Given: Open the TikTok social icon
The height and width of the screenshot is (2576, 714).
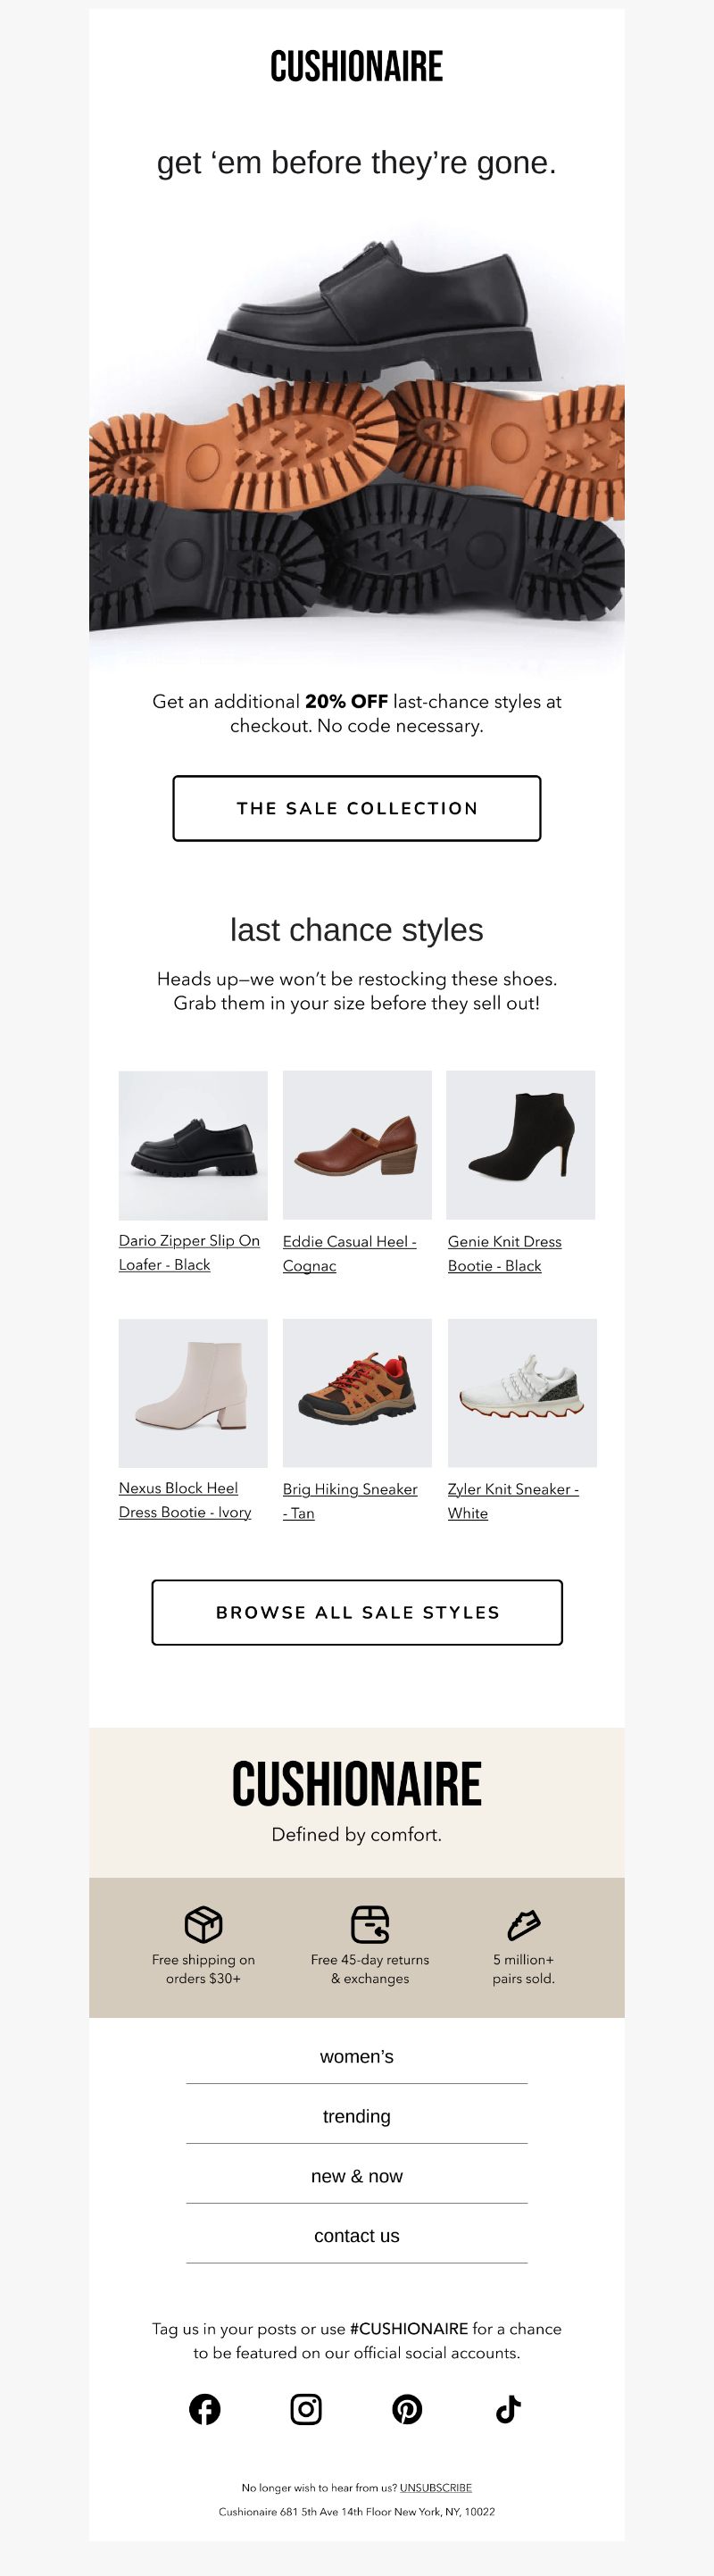Looking at the screenshot, I should click(x=508, y=2409).
